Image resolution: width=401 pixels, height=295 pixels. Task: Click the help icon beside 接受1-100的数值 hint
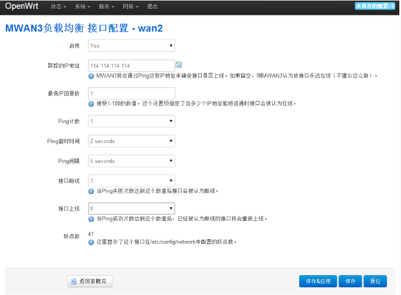coord(91,104)
